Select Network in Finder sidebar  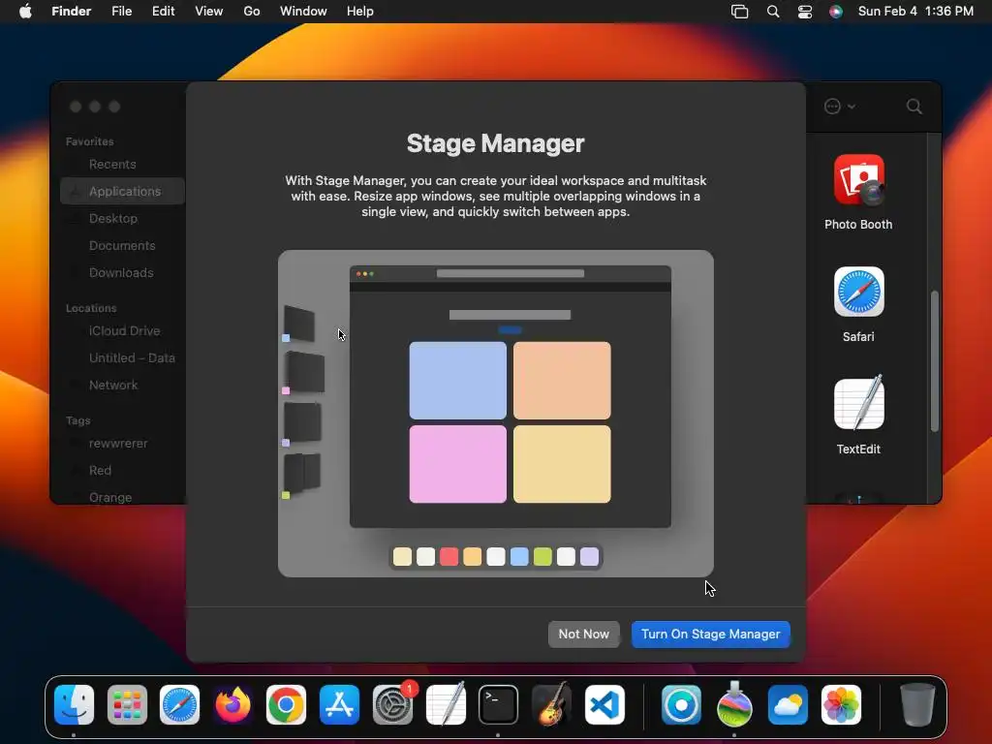(x=113, y=386)
